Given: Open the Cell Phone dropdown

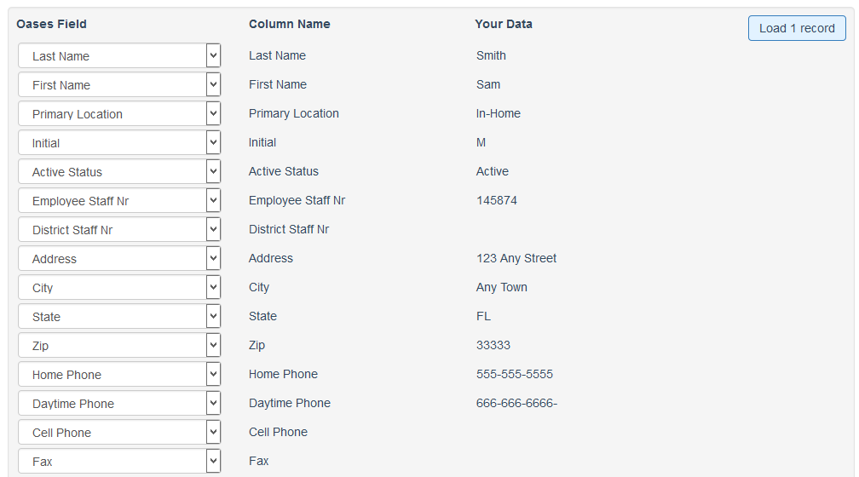Looking at the screenshot, I should [x=119, y=434].
